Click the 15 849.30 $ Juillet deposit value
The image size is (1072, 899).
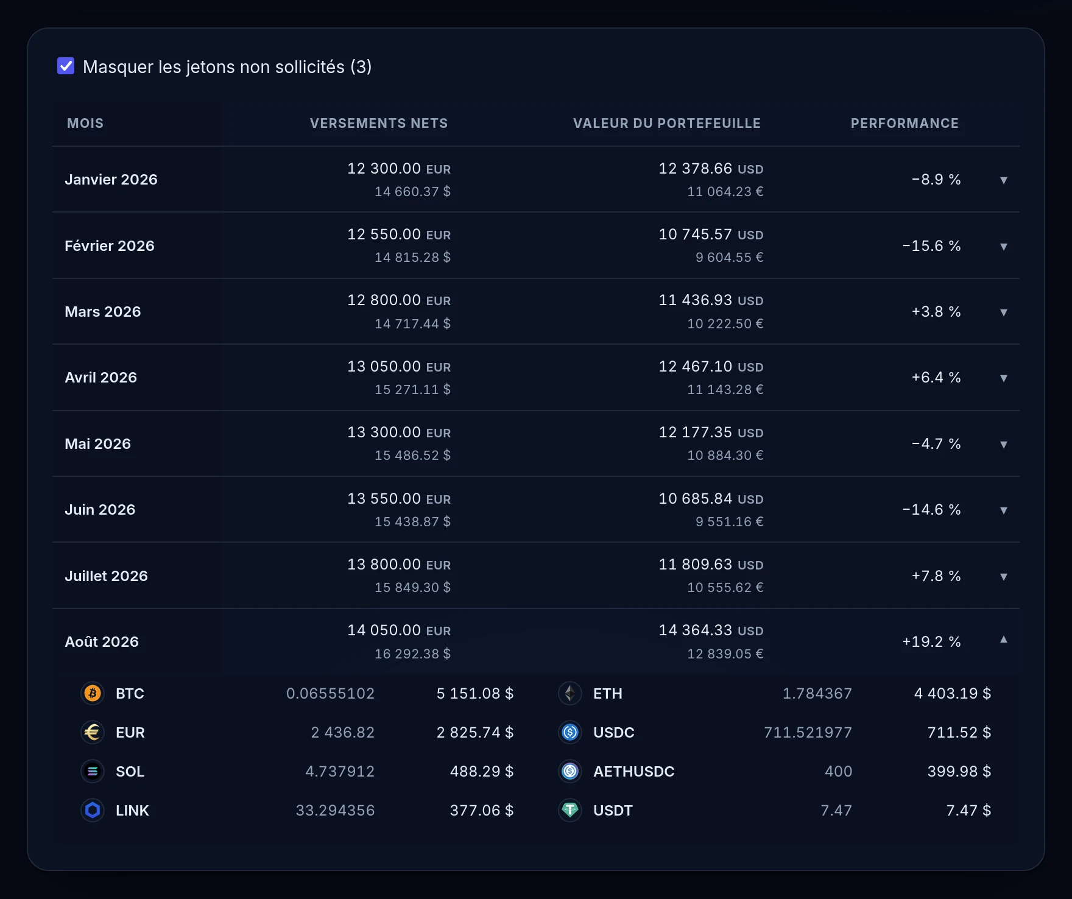click(x=412, y=587)
